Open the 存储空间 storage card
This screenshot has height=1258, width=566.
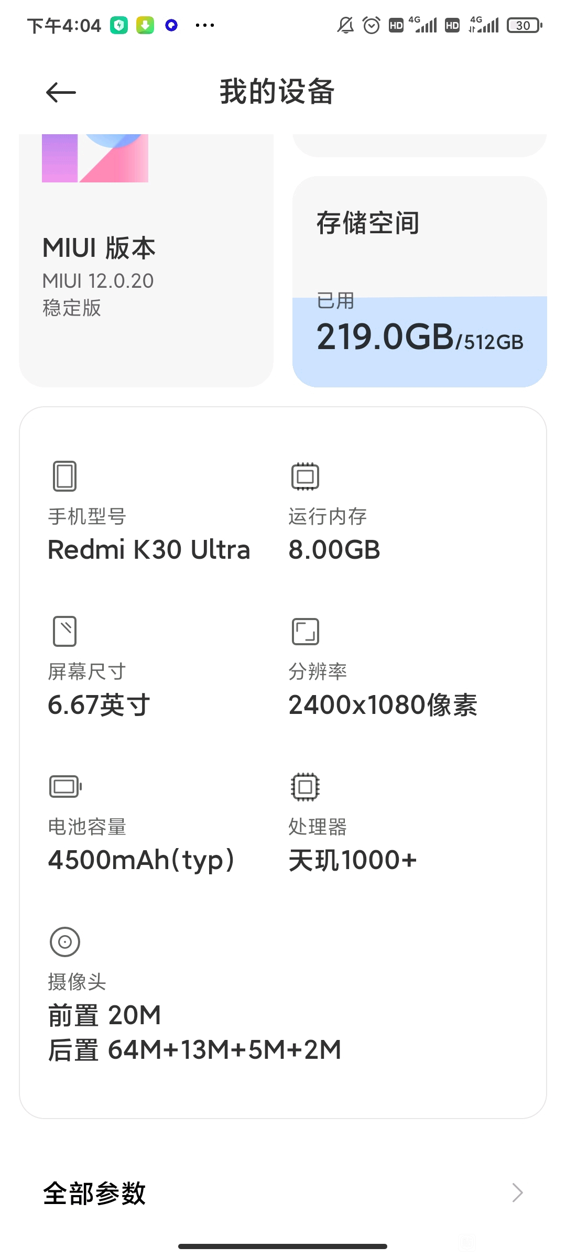(420, 281)
